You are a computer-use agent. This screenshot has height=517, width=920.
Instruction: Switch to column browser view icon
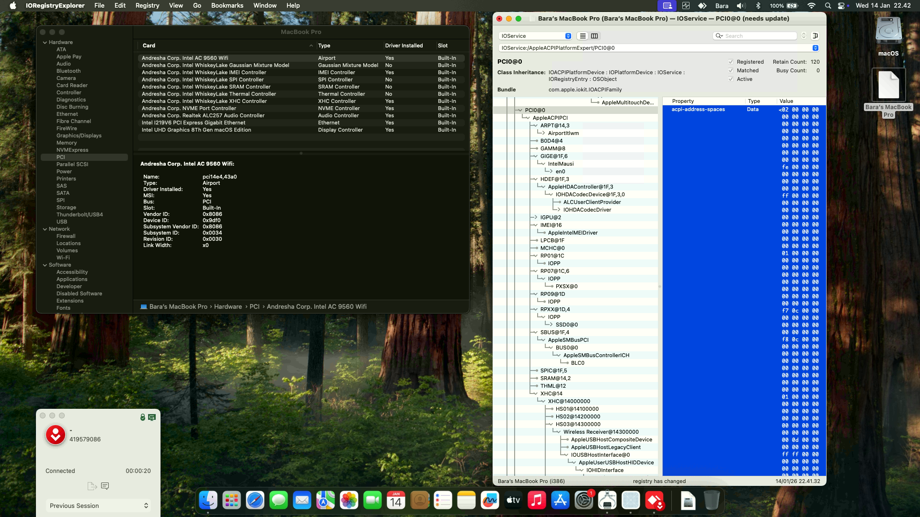(595, 36)
